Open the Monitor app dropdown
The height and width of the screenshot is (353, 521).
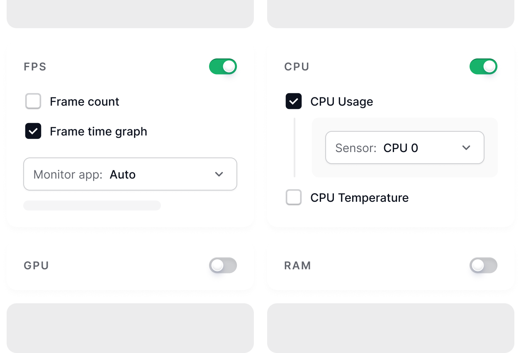[x=130, y=174]
